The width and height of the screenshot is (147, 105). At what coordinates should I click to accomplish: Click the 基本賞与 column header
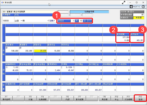(x=12, y=45)
